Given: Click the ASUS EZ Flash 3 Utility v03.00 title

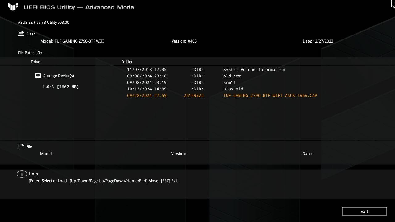Looking at the screenshot, I should pyautogui.click(x=44, y=22).
